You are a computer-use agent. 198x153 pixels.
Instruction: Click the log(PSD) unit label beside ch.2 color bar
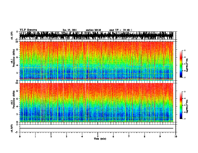coord(187,106)
